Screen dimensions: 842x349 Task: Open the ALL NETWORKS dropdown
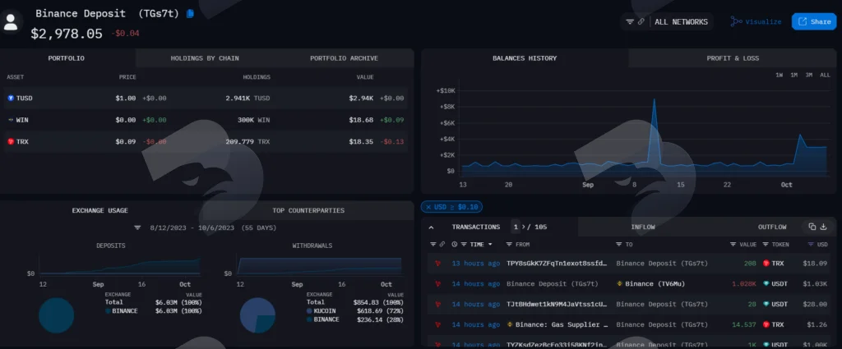click(x=681, y=22)
